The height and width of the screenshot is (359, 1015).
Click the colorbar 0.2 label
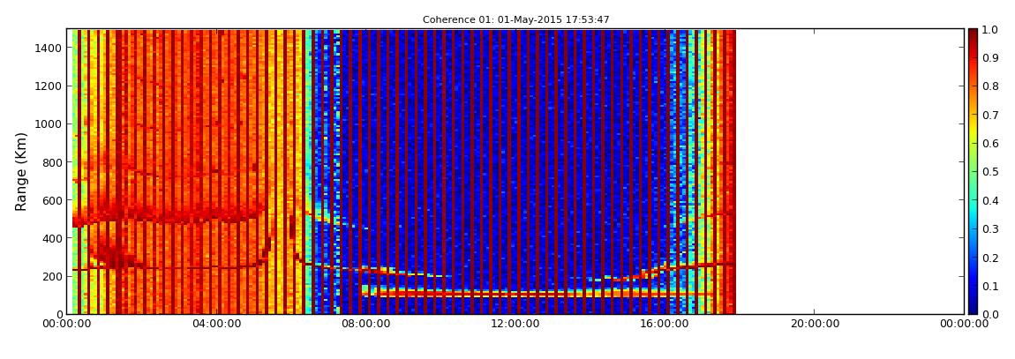990,258
